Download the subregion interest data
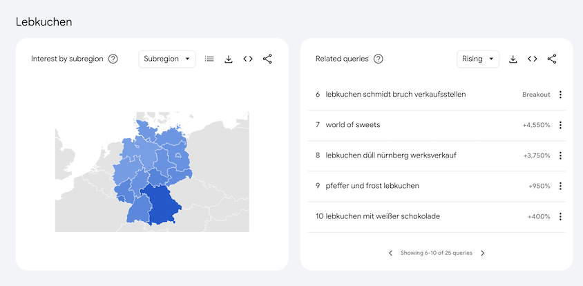The height and width of the screenshot is (286, 583). [229, 59]
